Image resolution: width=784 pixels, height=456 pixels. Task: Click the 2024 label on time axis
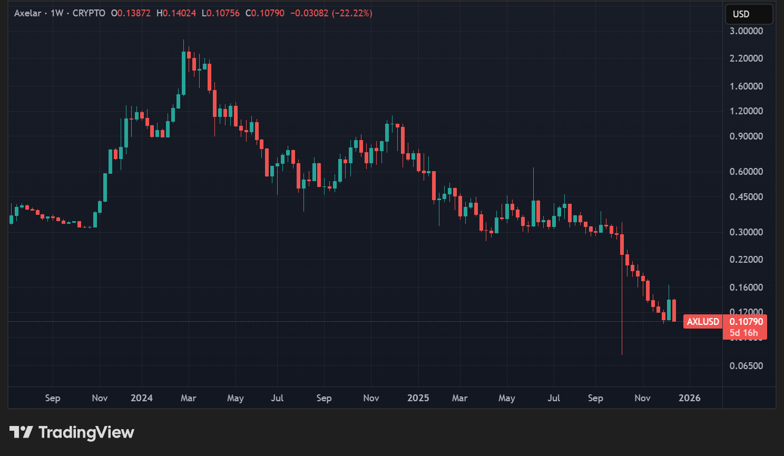point(141,398)
